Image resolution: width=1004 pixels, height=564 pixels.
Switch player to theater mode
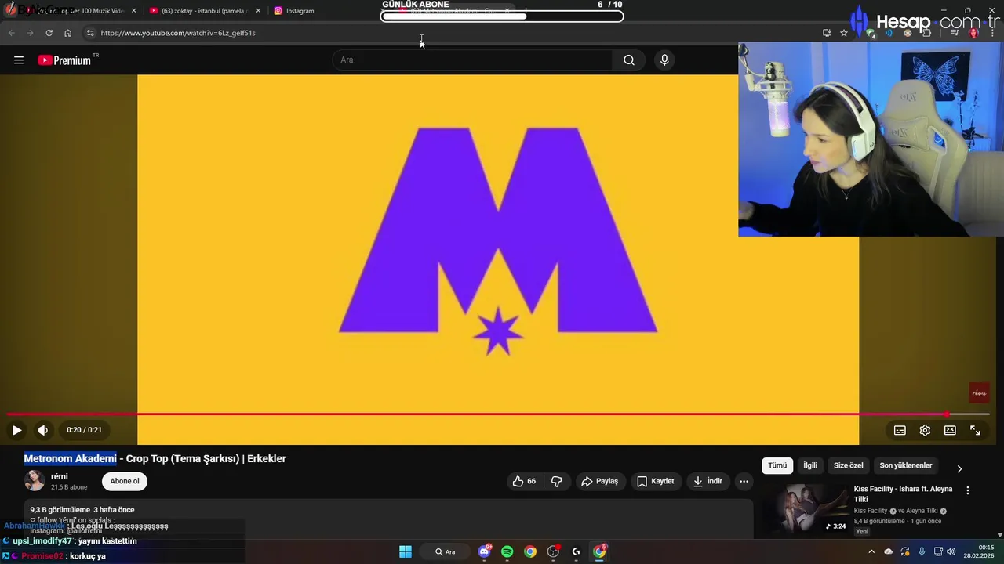pos(950,430)
